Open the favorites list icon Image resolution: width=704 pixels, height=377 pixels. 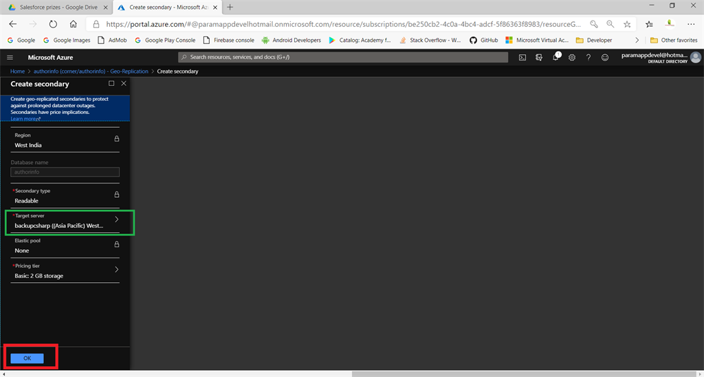[649, 24]
